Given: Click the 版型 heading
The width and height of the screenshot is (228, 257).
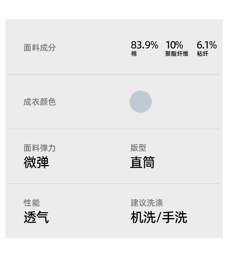Looking at the screenshot, I should tap(138, 148).
